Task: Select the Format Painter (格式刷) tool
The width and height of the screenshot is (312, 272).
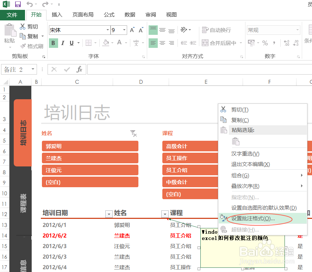Action: pyautogui.click(x=32, y=46)
